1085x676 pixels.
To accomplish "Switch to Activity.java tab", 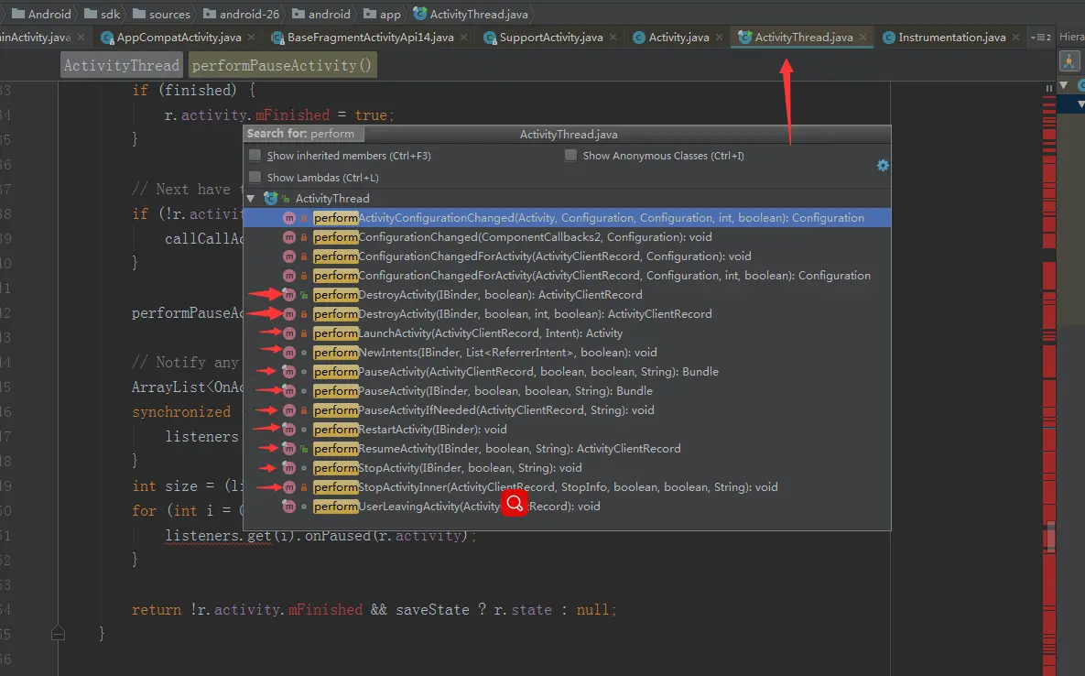I will tap(678, 38).
